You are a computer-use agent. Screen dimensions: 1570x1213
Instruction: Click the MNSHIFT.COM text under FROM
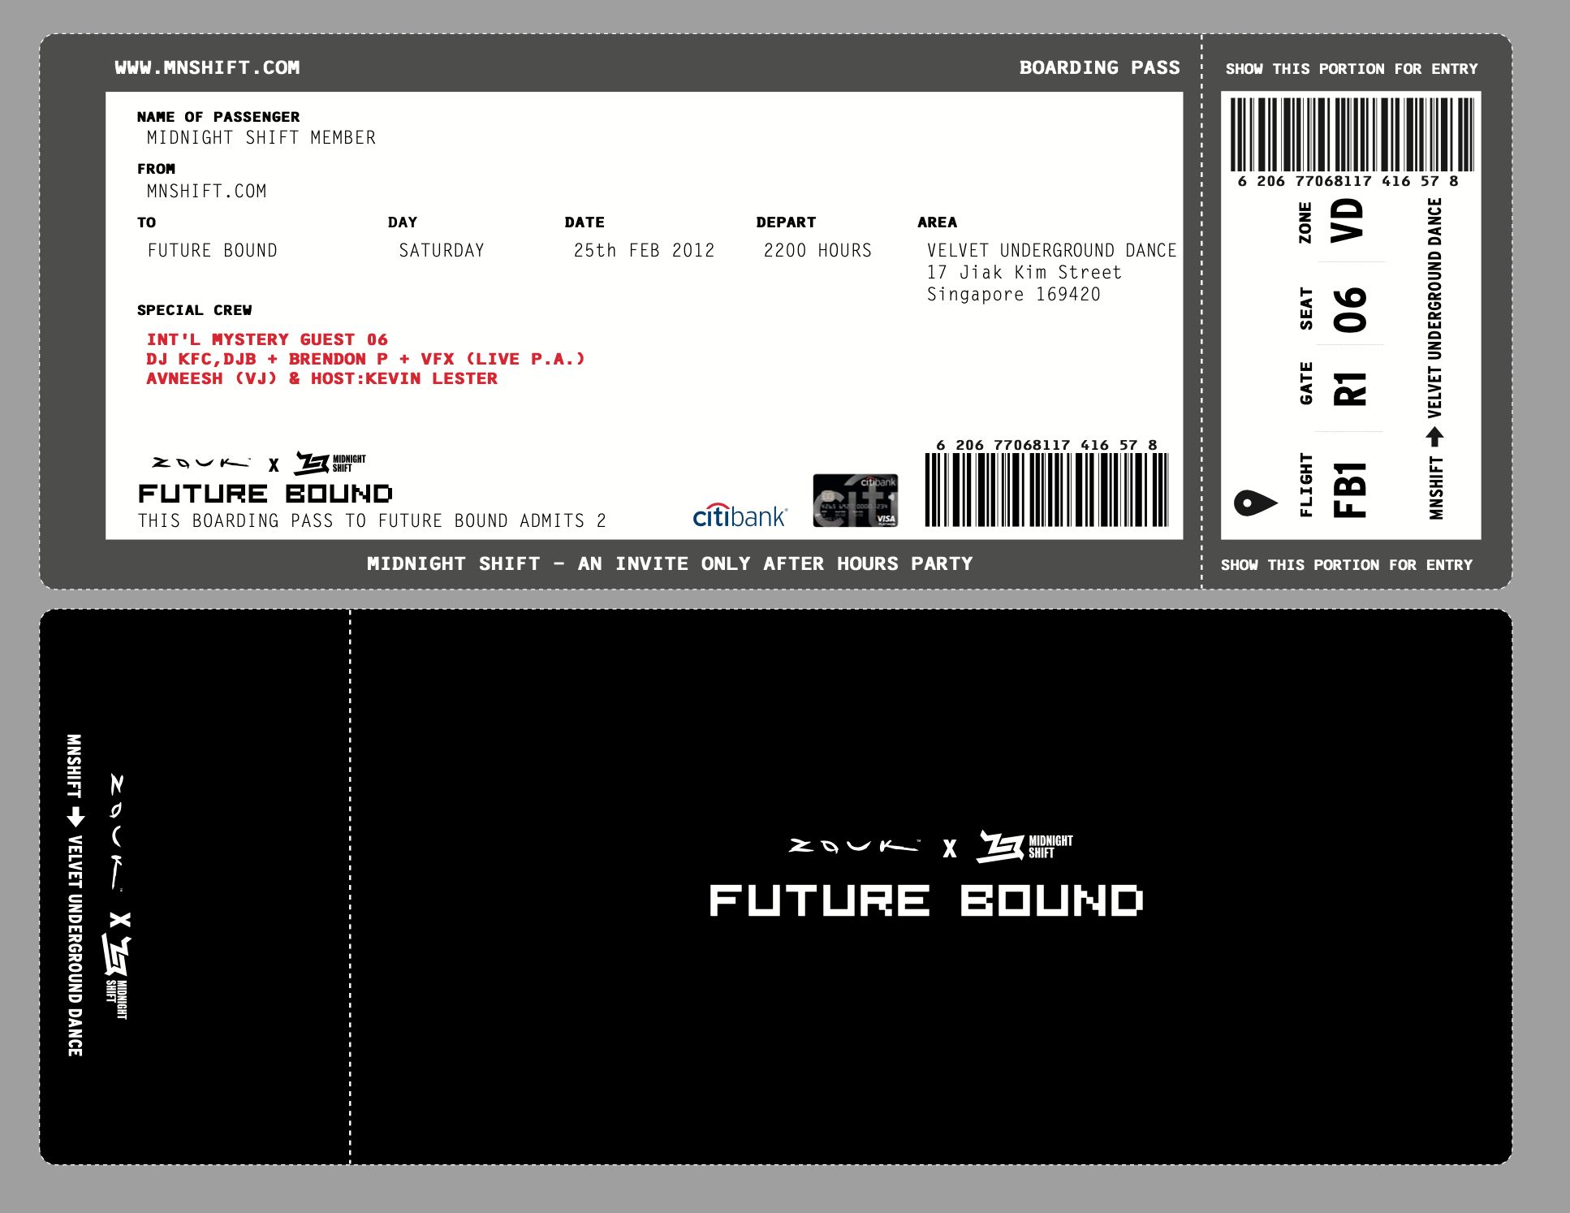[206, 192]
